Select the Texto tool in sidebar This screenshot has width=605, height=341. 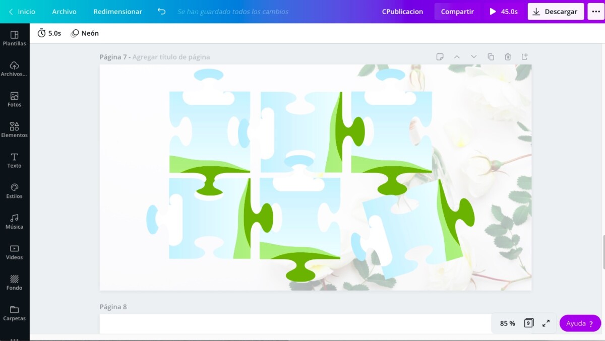(14, 160)
